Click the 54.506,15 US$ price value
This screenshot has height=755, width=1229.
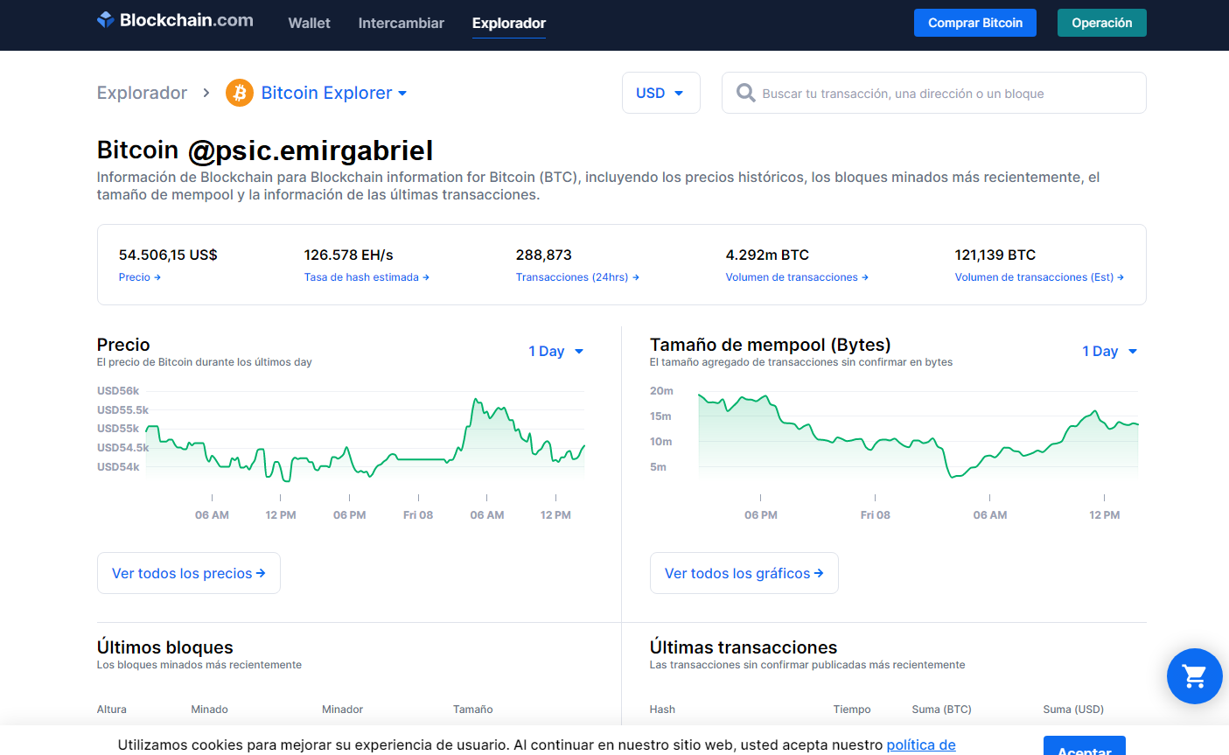pos(168,255)
